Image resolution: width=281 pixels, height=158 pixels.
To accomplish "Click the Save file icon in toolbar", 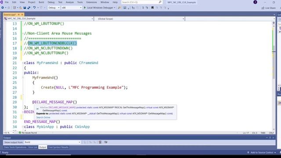I will (25, 8).
